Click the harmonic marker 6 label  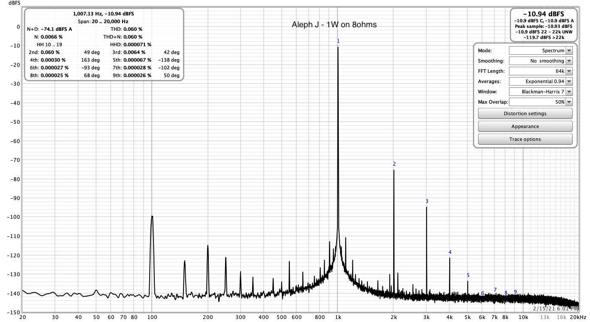click(x=482, y=293)
